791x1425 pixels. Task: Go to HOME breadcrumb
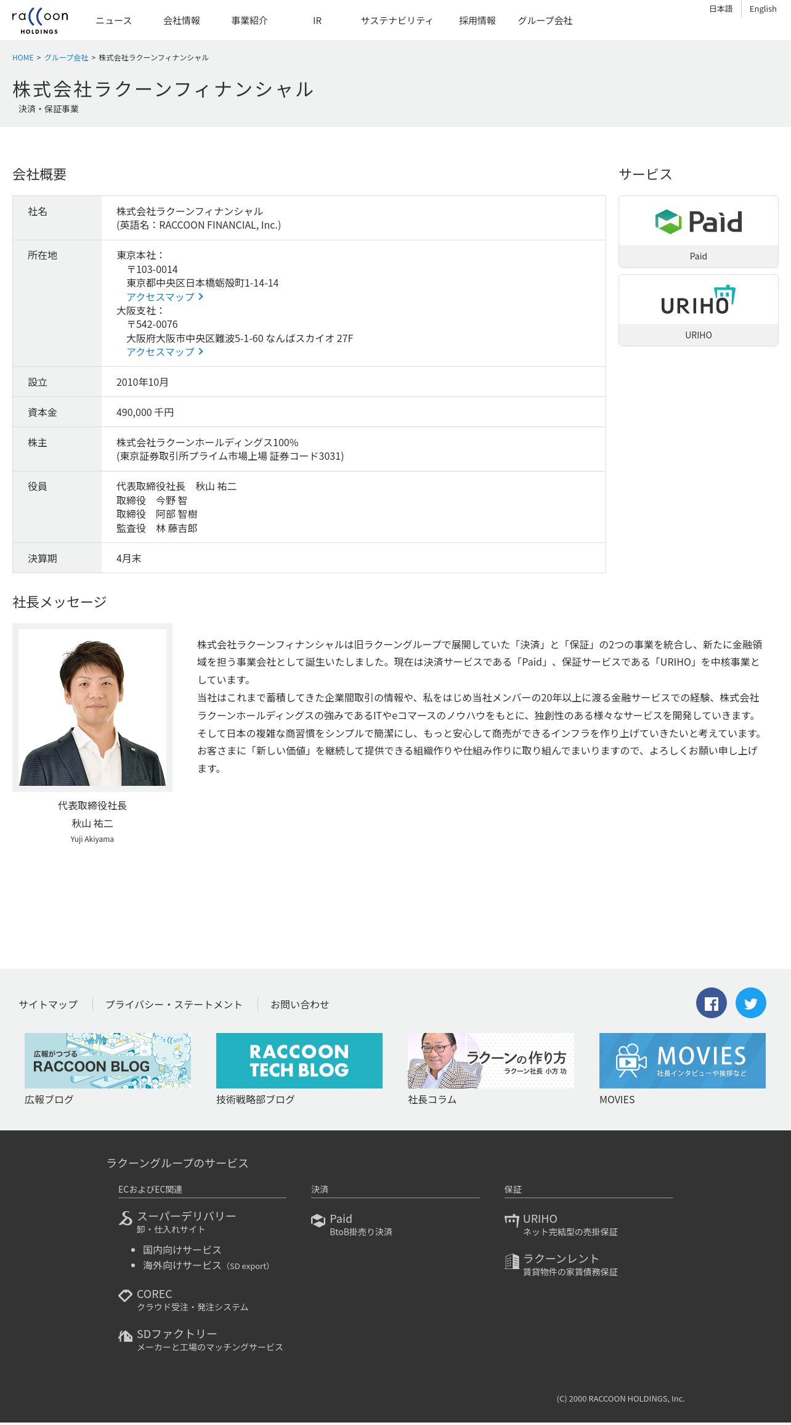[23, 57]
